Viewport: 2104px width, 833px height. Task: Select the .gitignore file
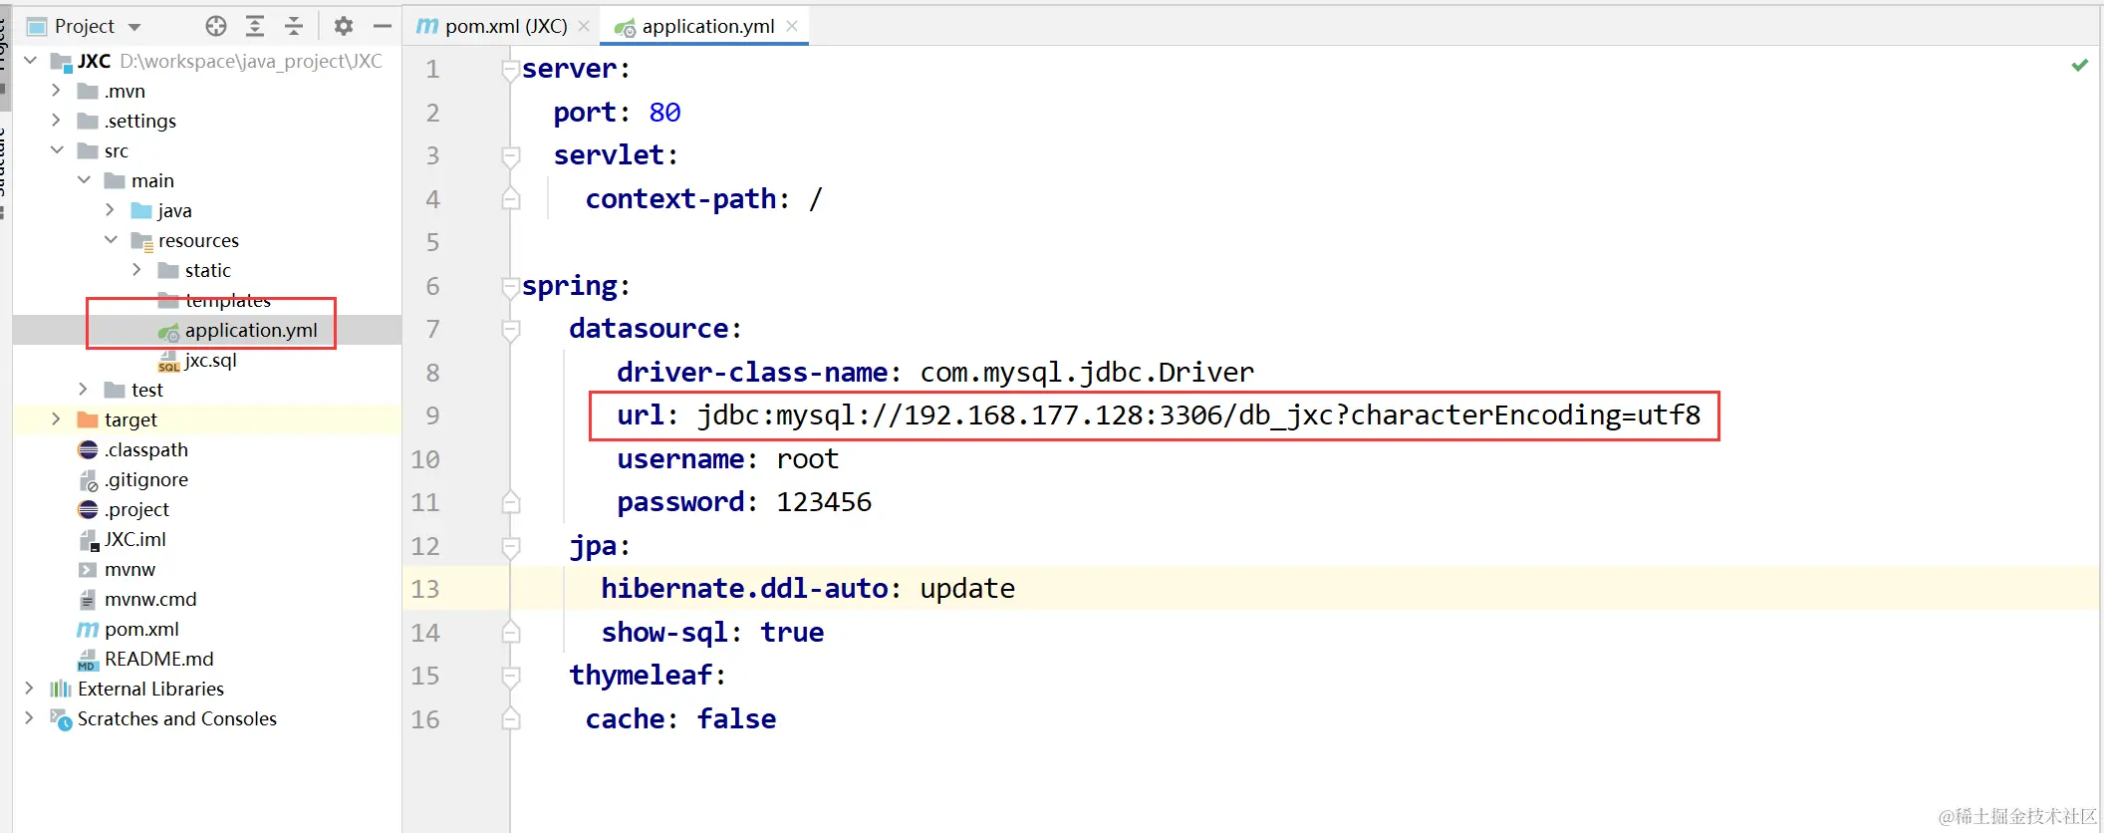[x=146, y=479]
